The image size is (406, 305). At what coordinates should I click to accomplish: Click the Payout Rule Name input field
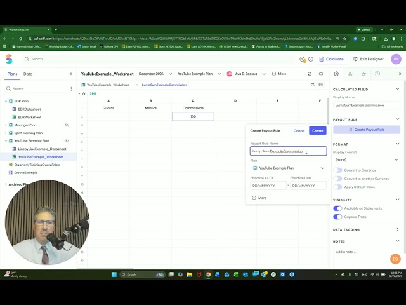(288, 151)
